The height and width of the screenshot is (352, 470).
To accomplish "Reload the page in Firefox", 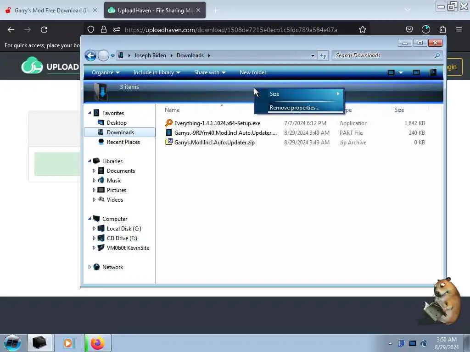I will coord(44,30).
